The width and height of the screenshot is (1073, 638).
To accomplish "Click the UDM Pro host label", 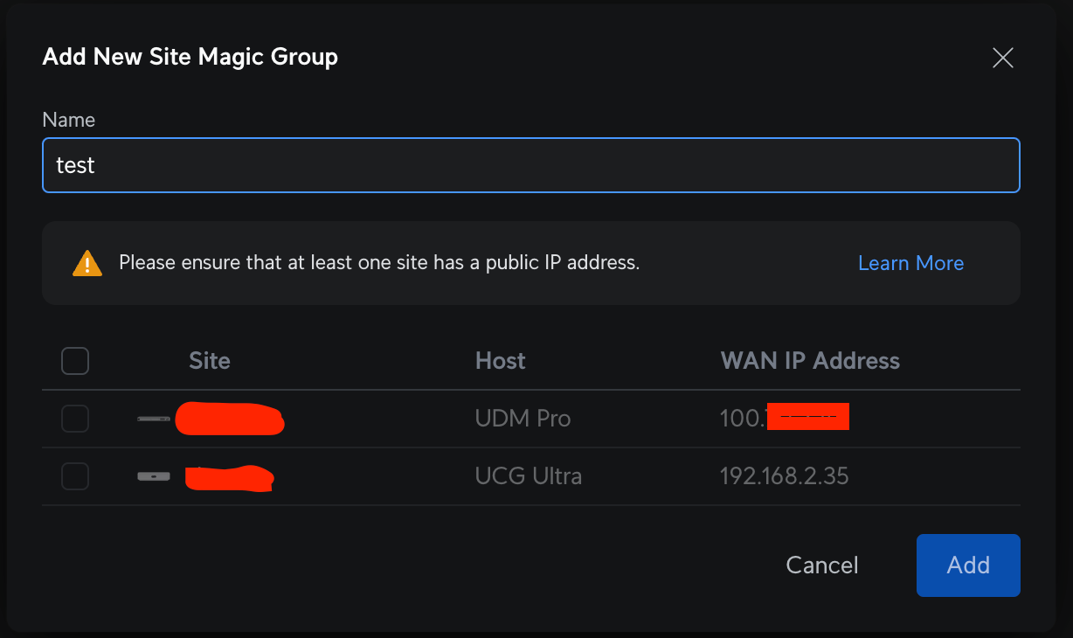I will pos(523,419).
